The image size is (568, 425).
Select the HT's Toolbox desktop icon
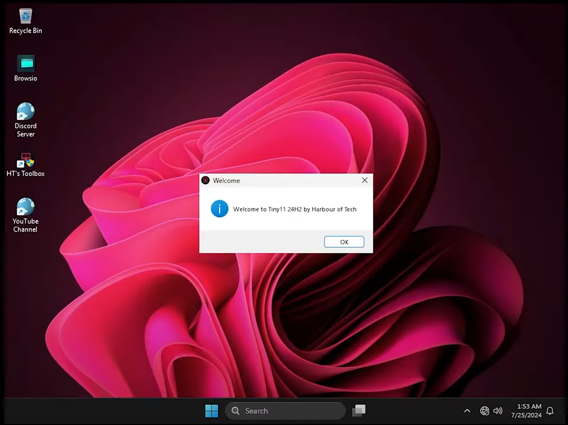pos(25,160)
